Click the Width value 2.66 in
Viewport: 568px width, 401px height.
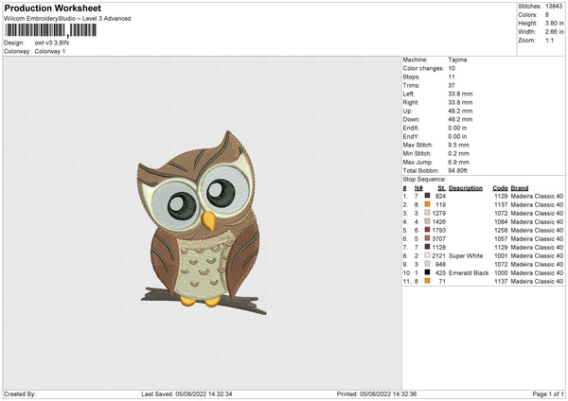[x=554, y=32]
